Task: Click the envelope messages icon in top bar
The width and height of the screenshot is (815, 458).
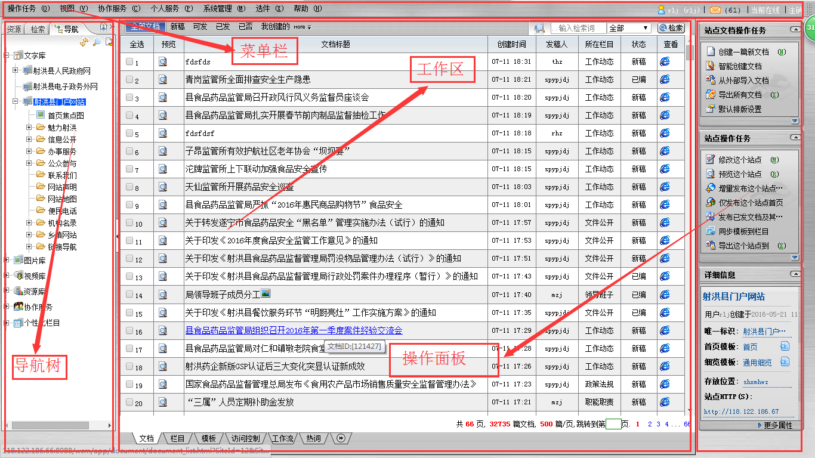Action: [715, 10]
